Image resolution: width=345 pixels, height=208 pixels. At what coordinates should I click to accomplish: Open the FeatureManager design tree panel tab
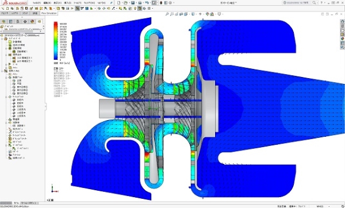(x=3, y=22)
